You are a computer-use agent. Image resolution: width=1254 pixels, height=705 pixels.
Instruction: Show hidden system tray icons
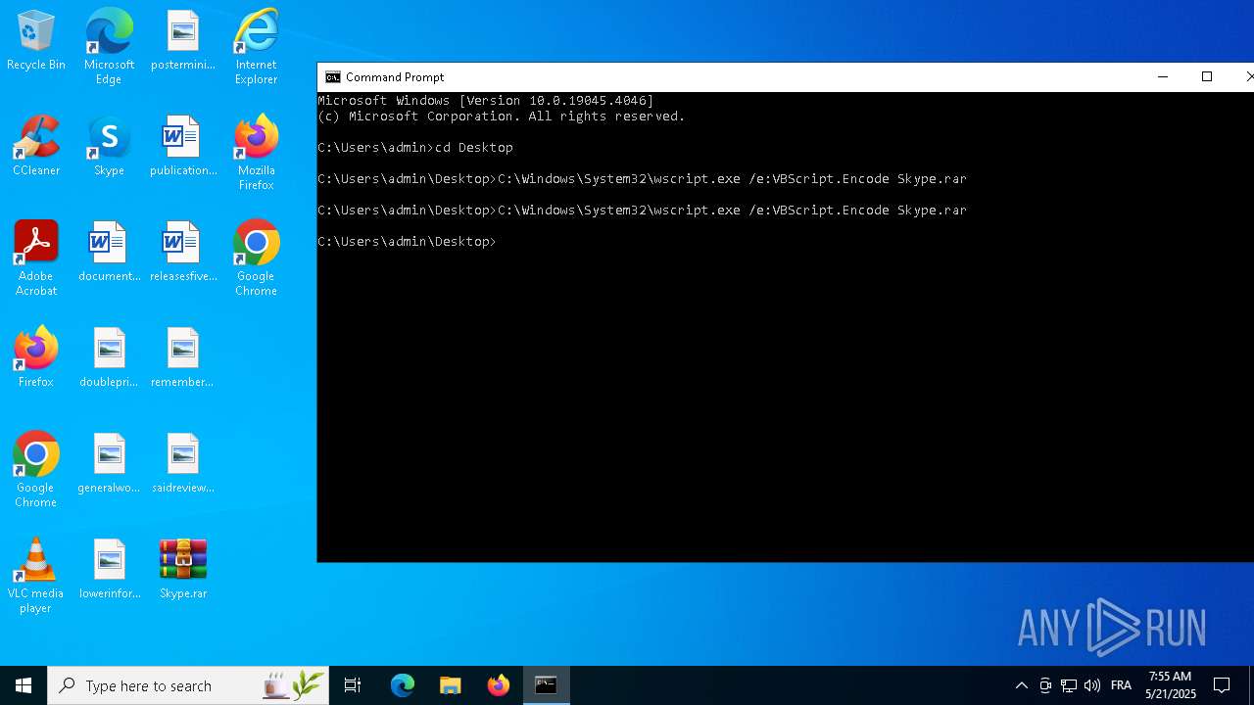pyautogui.click(x=1021, y=685)
